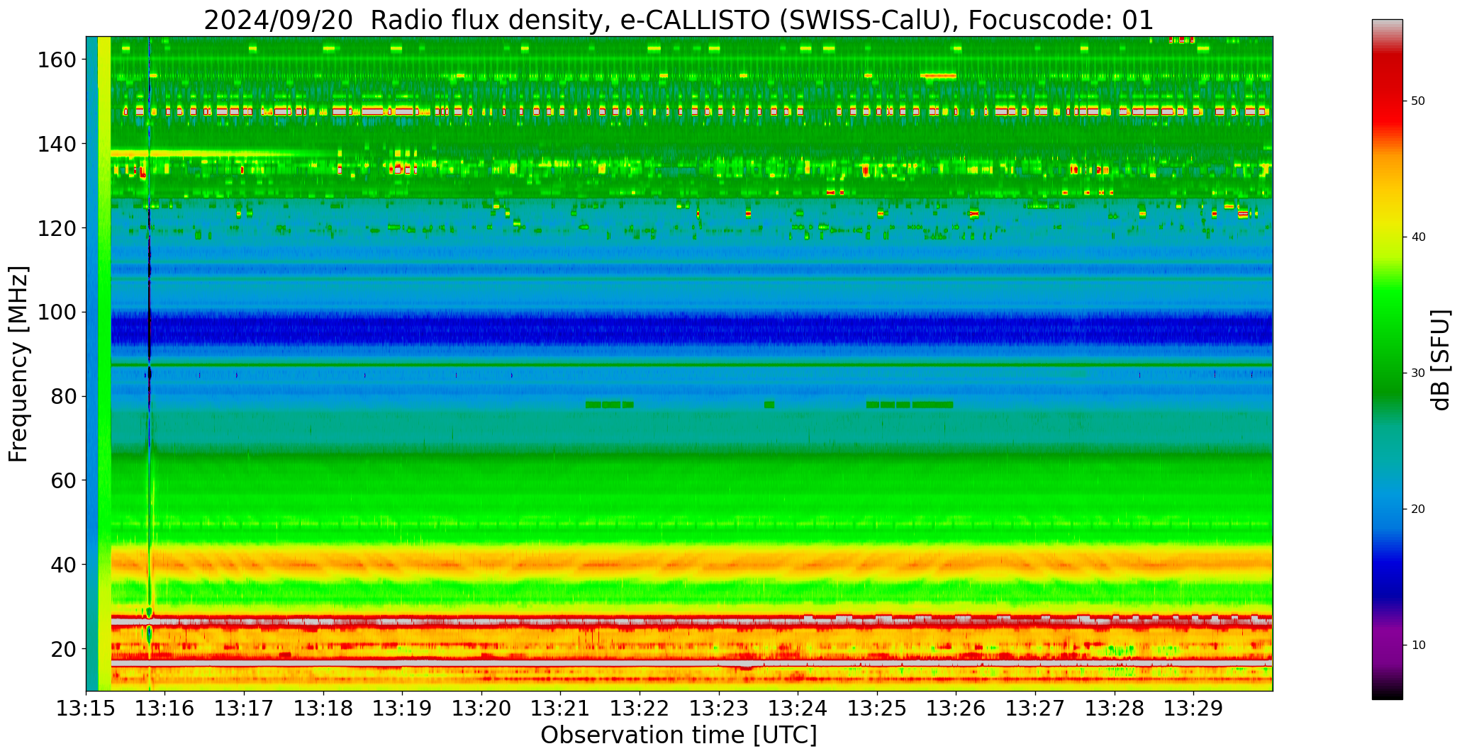Screen dimensions: 1462x756
Task: Click the dark blue band around 95 MHz
Action: 691,330
